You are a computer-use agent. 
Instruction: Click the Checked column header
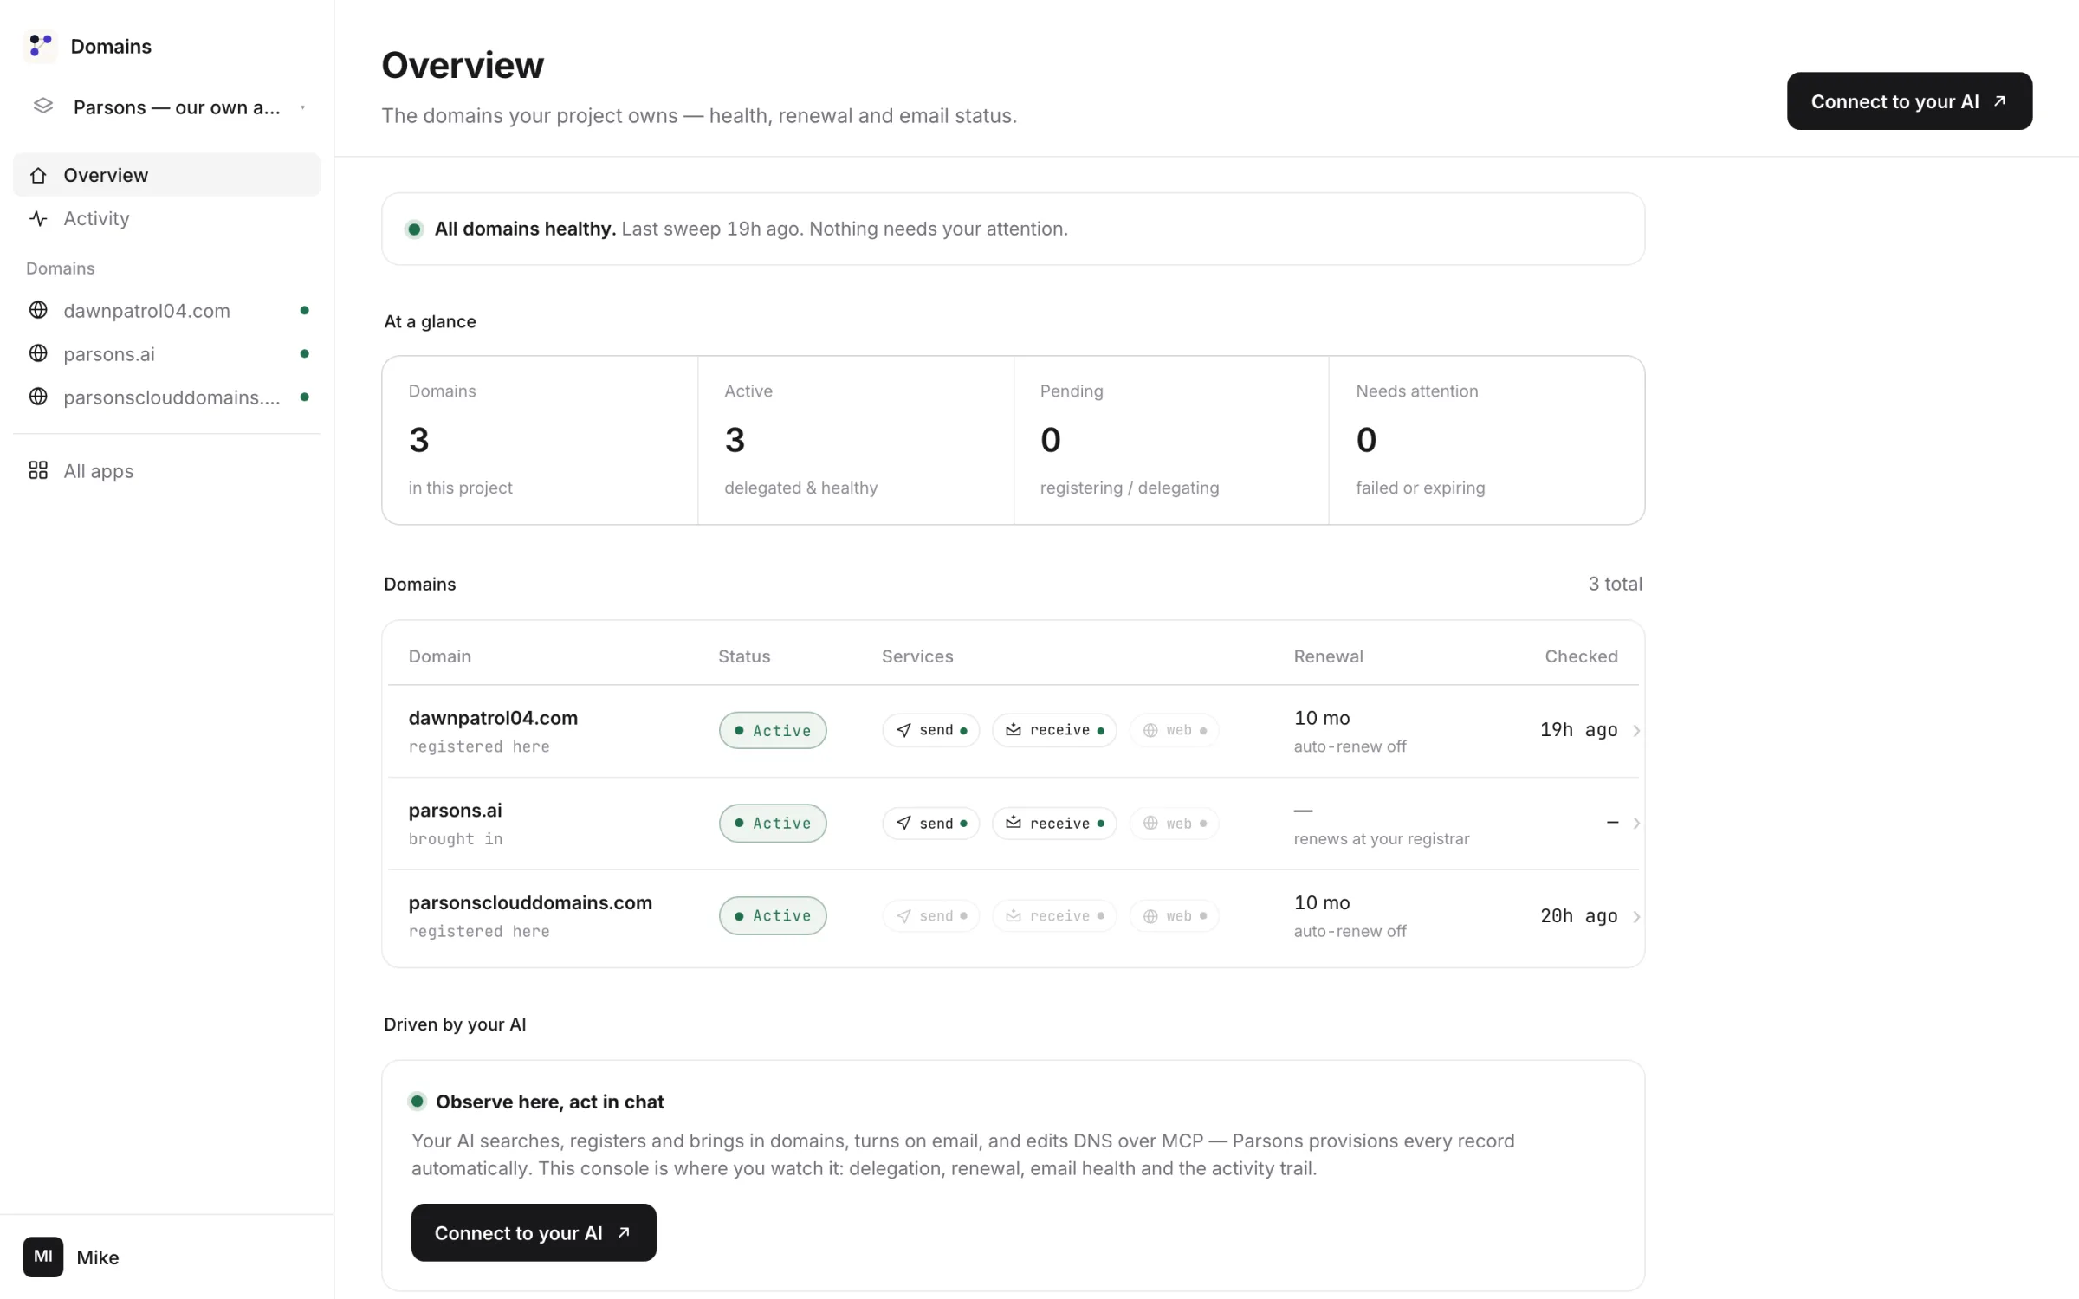(1581, 656)
